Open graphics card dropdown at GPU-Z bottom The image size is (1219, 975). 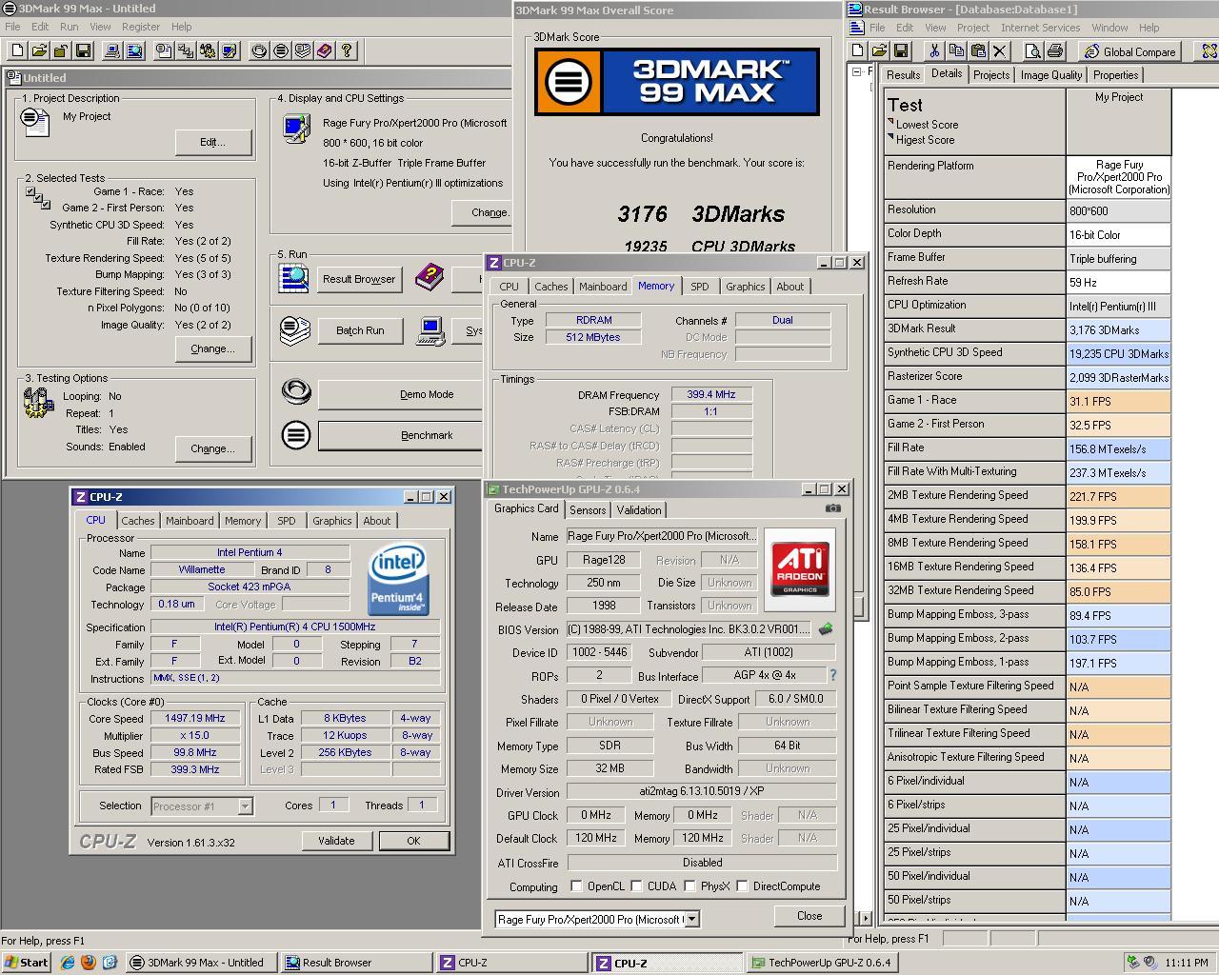(692, 919)
